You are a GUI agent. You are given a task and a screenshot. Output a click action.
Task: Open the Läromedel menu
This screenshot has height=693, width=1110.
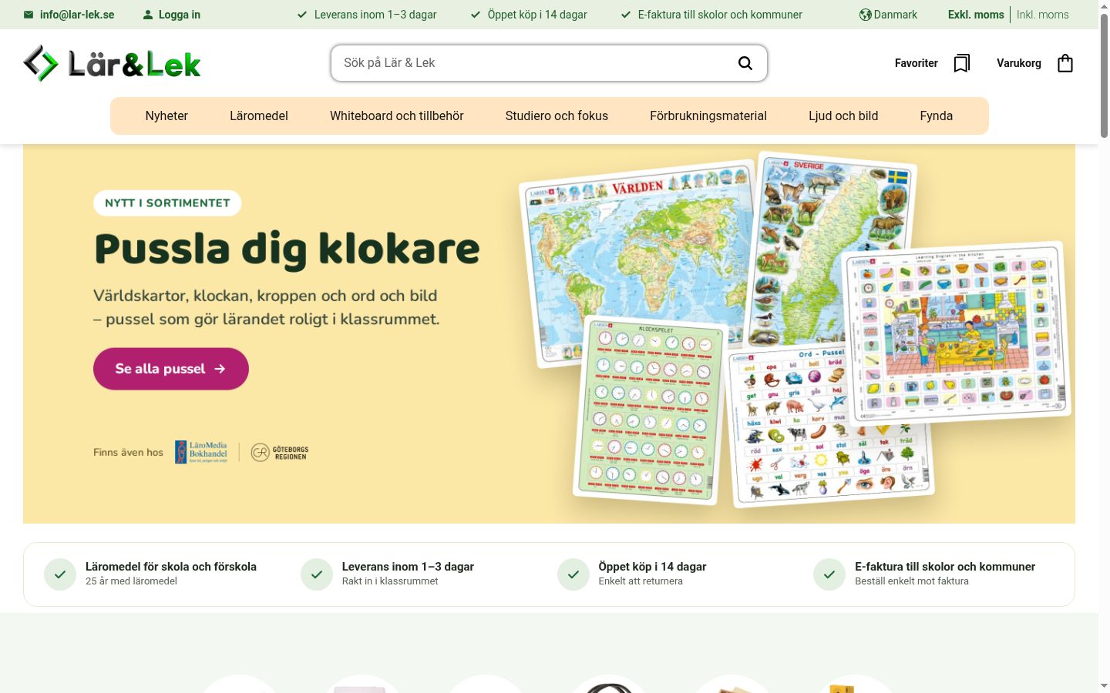pyautogui.click(x=259, y=116)
